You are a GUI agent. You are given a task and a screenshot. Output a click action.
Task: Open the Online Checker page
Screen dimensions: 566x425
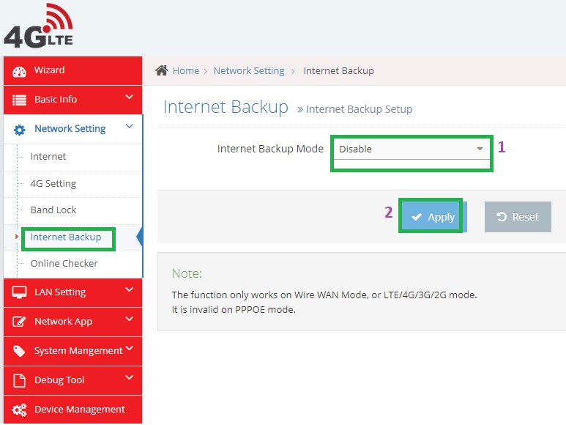tap(64, 264)
